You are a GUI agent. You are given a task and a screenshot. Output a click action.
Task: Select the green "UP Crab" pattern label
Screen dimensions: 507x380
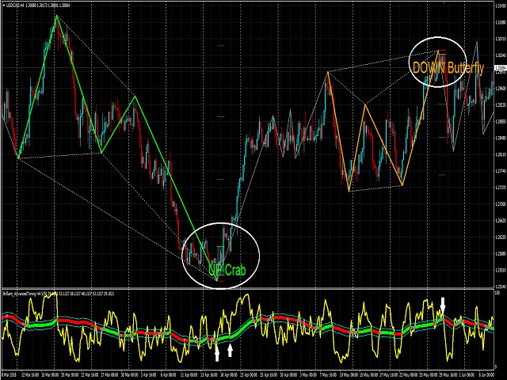tap(227, 270)
